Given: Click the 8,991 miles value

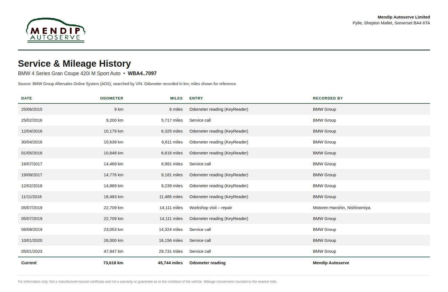Looking at the screenshot, I should click(x=172, y=164).
